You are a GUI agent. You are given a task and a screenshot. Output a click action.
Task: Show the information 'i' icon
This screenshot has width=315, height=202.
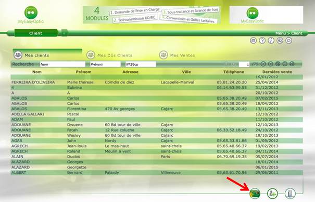pyautogui.click(x=271, y=41)
